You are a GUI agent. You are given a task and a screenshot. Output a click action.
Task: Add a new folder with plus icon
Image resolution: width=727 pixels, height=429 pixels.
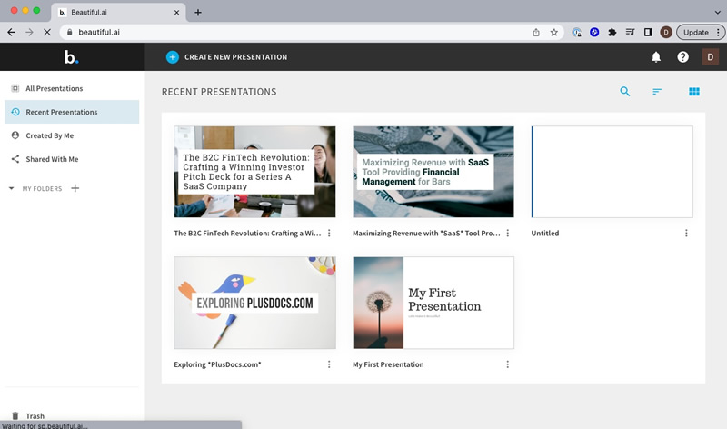[x=75, y=188]
